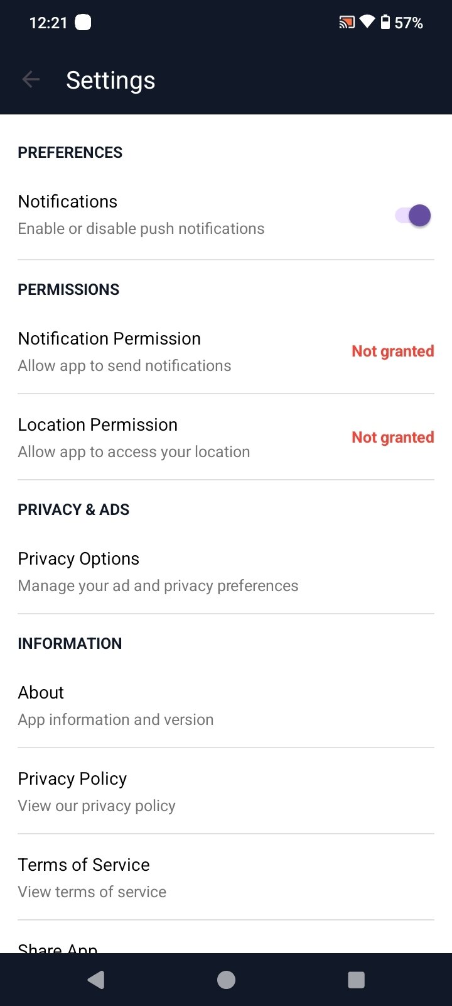Tap the Share App entry
Image resolution: width=452 pixels, height=1006 pixels.
(x=58, y=947)
